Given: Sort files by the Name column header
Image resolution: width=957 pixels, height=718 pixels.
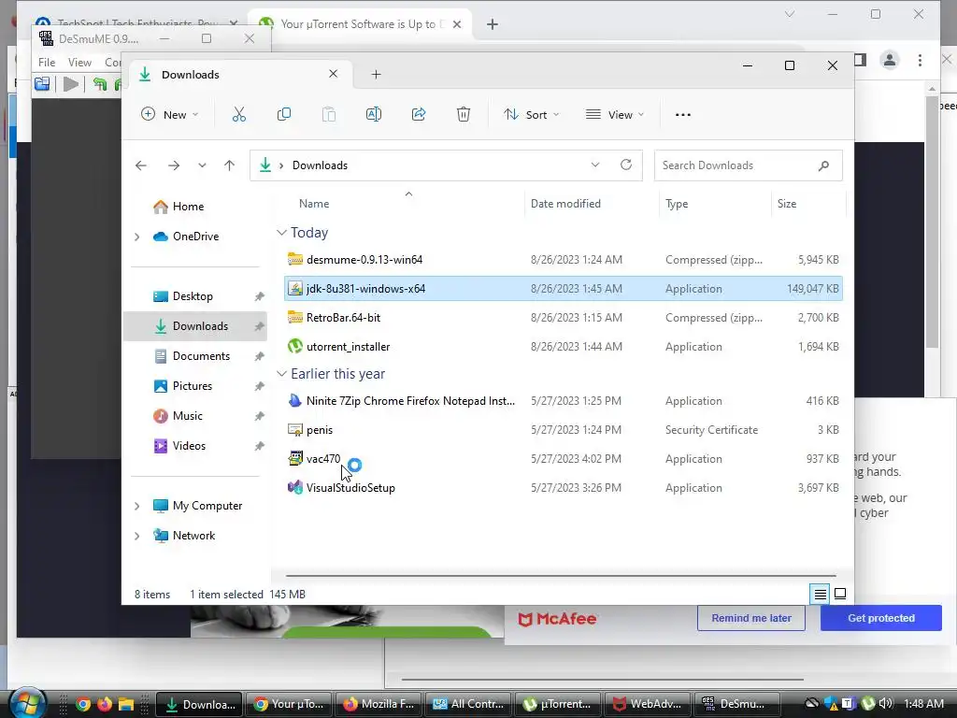Looking at the screenshot, I should (x=314, y=203).
